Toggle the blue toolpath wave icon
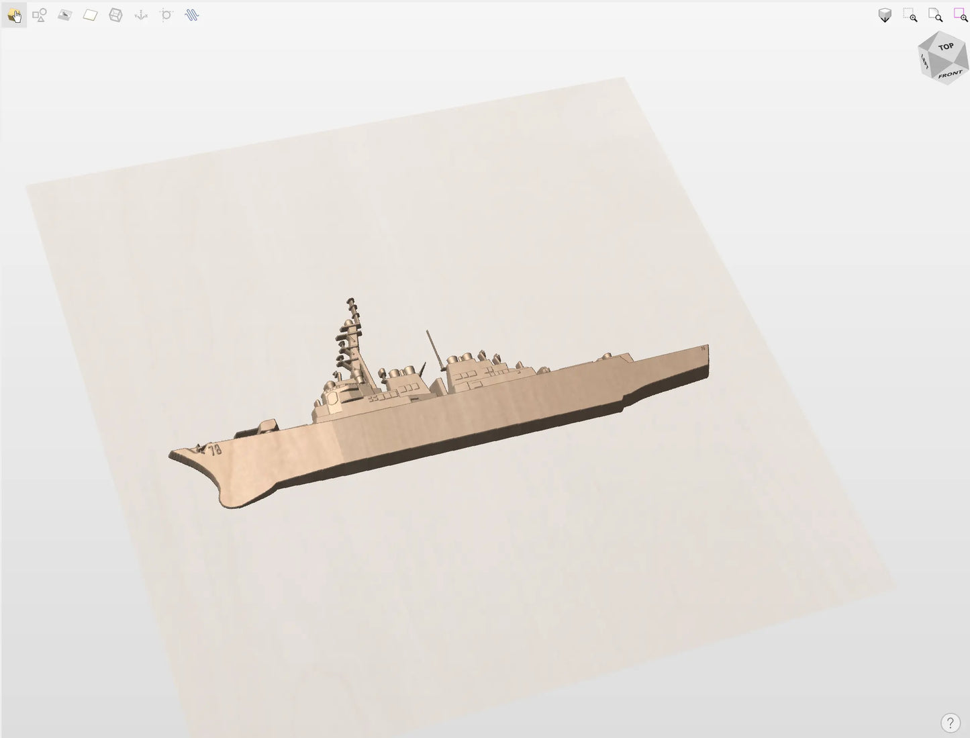 (x=192, y=15)
